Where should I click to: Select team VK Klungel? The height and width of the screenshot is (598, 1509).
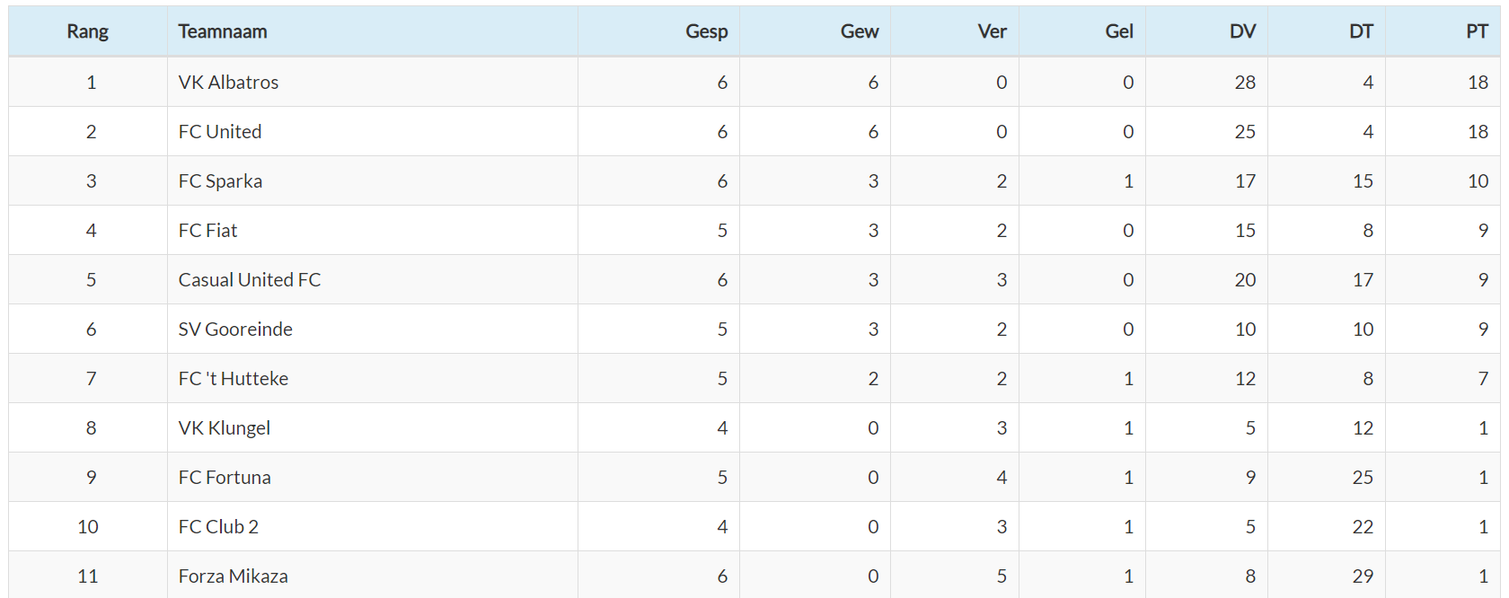225,428
